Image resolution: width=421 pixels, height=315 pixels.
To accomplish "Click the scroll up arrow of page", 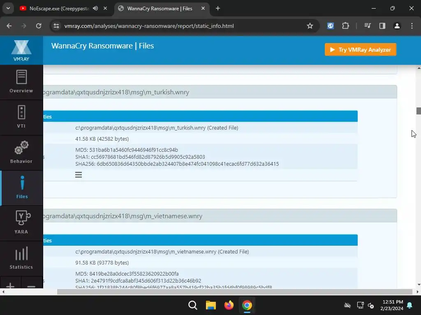I will [419, 68].
